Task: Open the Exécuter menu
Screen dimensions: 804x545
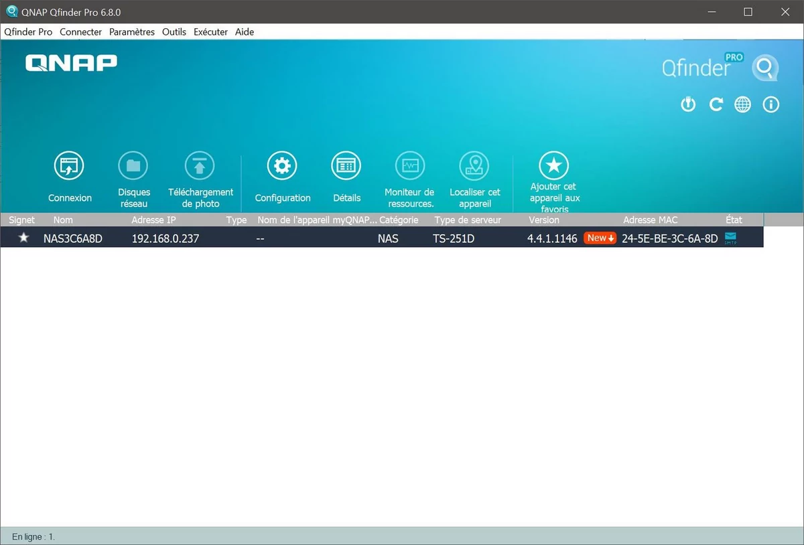Action: pos(210,31)
